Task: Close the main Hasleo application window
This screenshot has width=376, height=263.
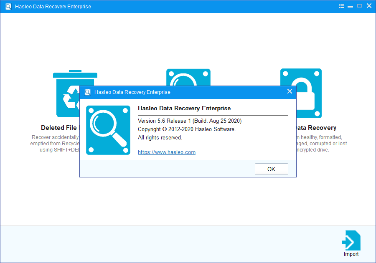Action: (x=368, y=6)
